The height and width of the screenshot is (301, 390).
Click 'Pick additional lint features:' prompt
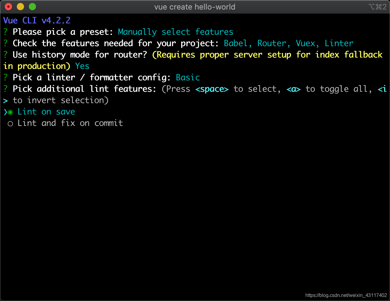[x=85, y=89]
